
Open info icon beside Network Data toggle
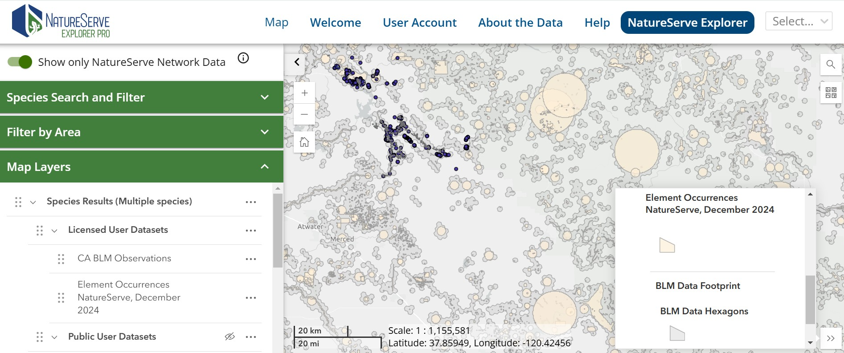pos(243,58)
